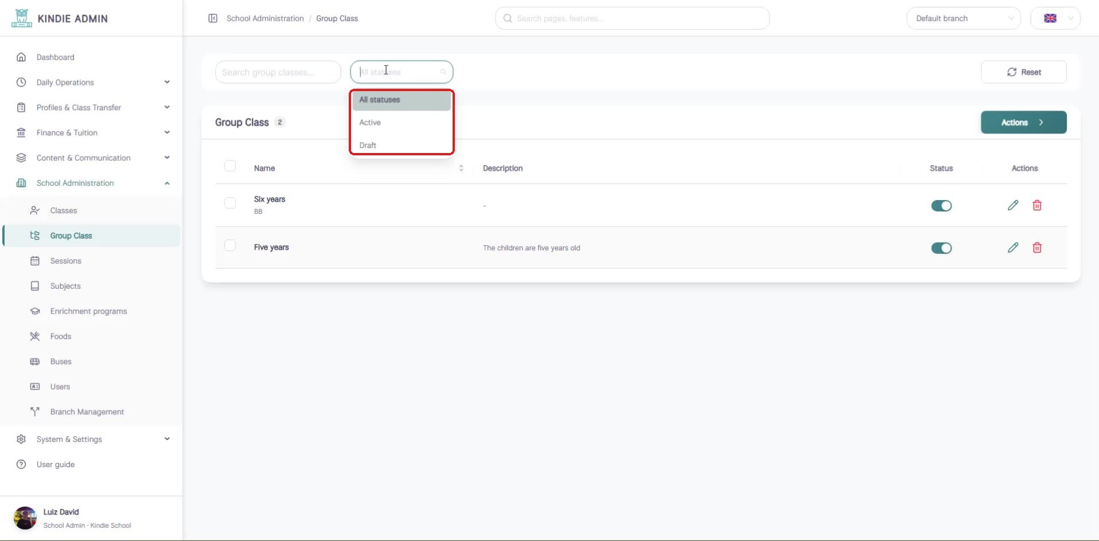Open the Actions button menu
The width and height of the screenshot is (1099, 541).
(1024, 123)
